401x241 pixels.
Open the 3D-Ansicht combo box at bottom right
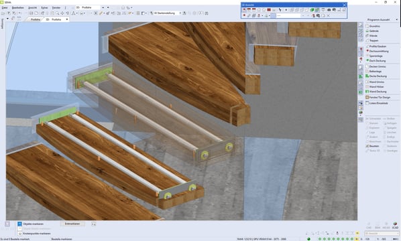382,234
